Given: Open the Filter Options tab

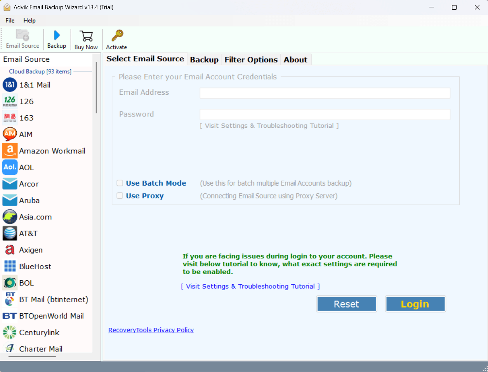Looking at the screenshot, I should [251, 60].
